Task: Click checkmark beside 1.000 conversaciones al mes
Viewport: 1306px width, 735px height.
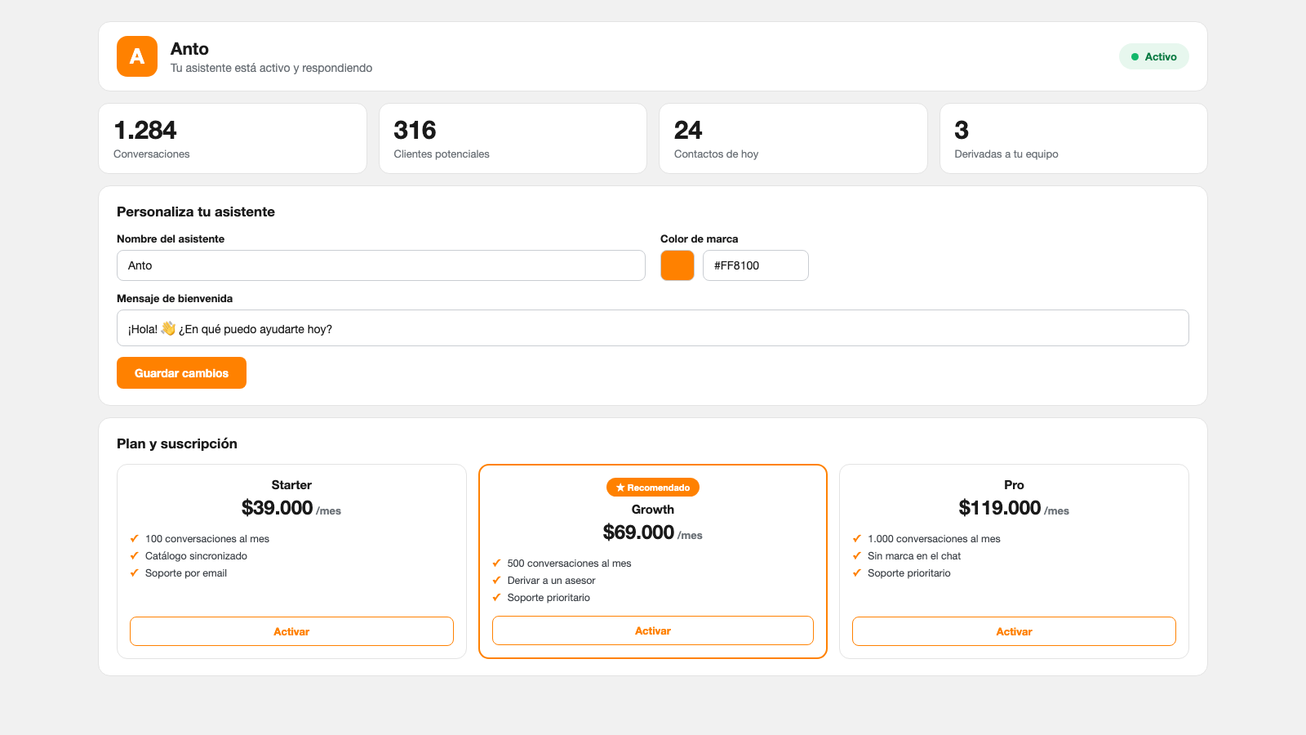Action: [x=857, y=539]
